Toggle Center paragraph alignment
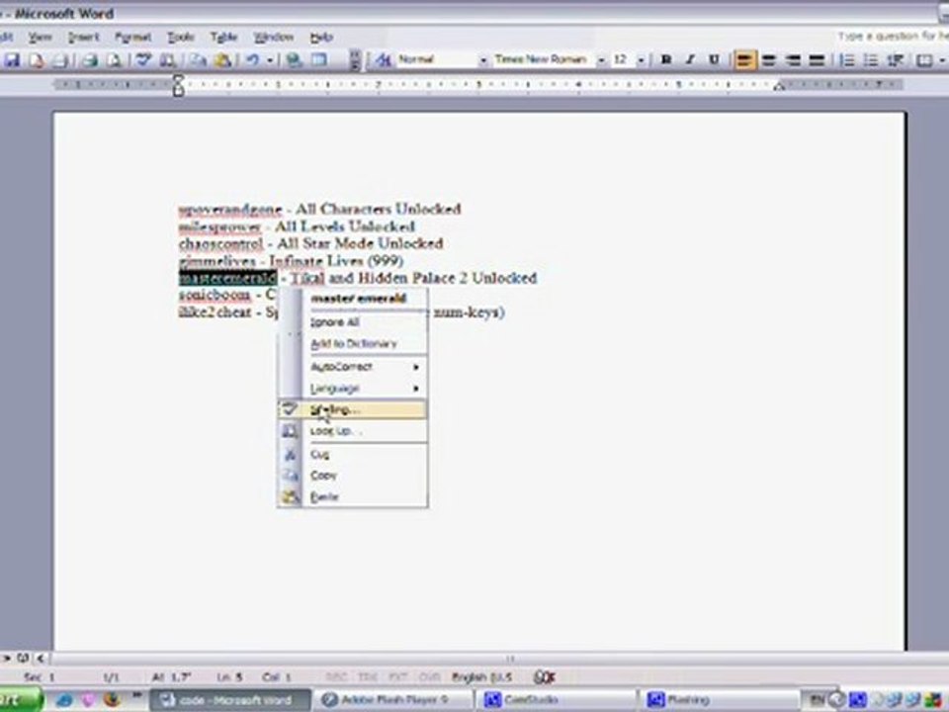Image resolution: width=949 pixels, height=712 pixels. click(x=769, y=60)
